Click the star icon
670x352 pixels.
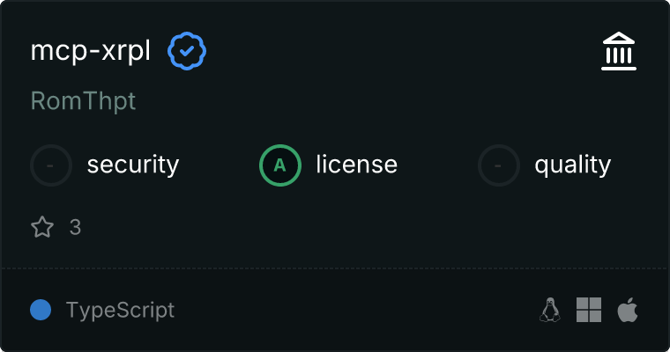tap(42, 227)
